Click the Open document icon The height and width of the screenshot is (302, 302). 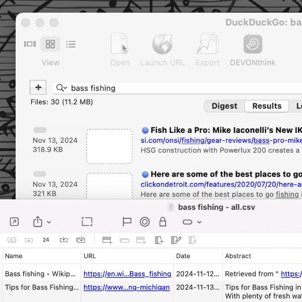pyautogui.click(x=120, y=44)
